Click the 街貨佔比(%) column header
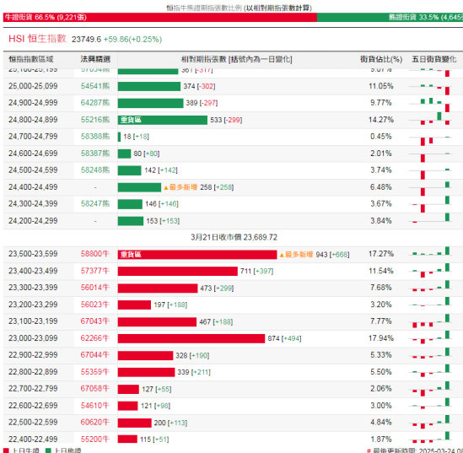Screen dimensions: 463x453 [381, 59]
